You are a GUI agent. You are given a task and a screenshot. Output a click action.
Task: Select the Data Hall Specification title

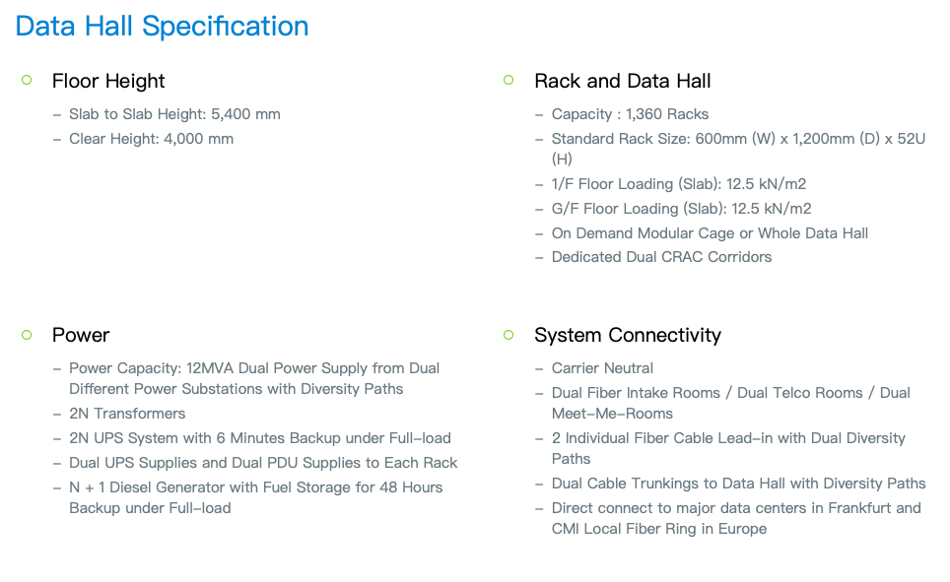[x=162, y=27]
